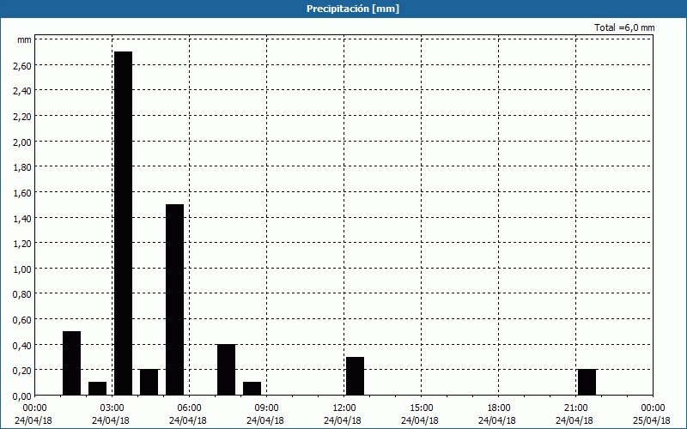This screenshot has height=429, width=687.
Task: Click the 2,60 y-axis value
Action: tap(22, 66)
